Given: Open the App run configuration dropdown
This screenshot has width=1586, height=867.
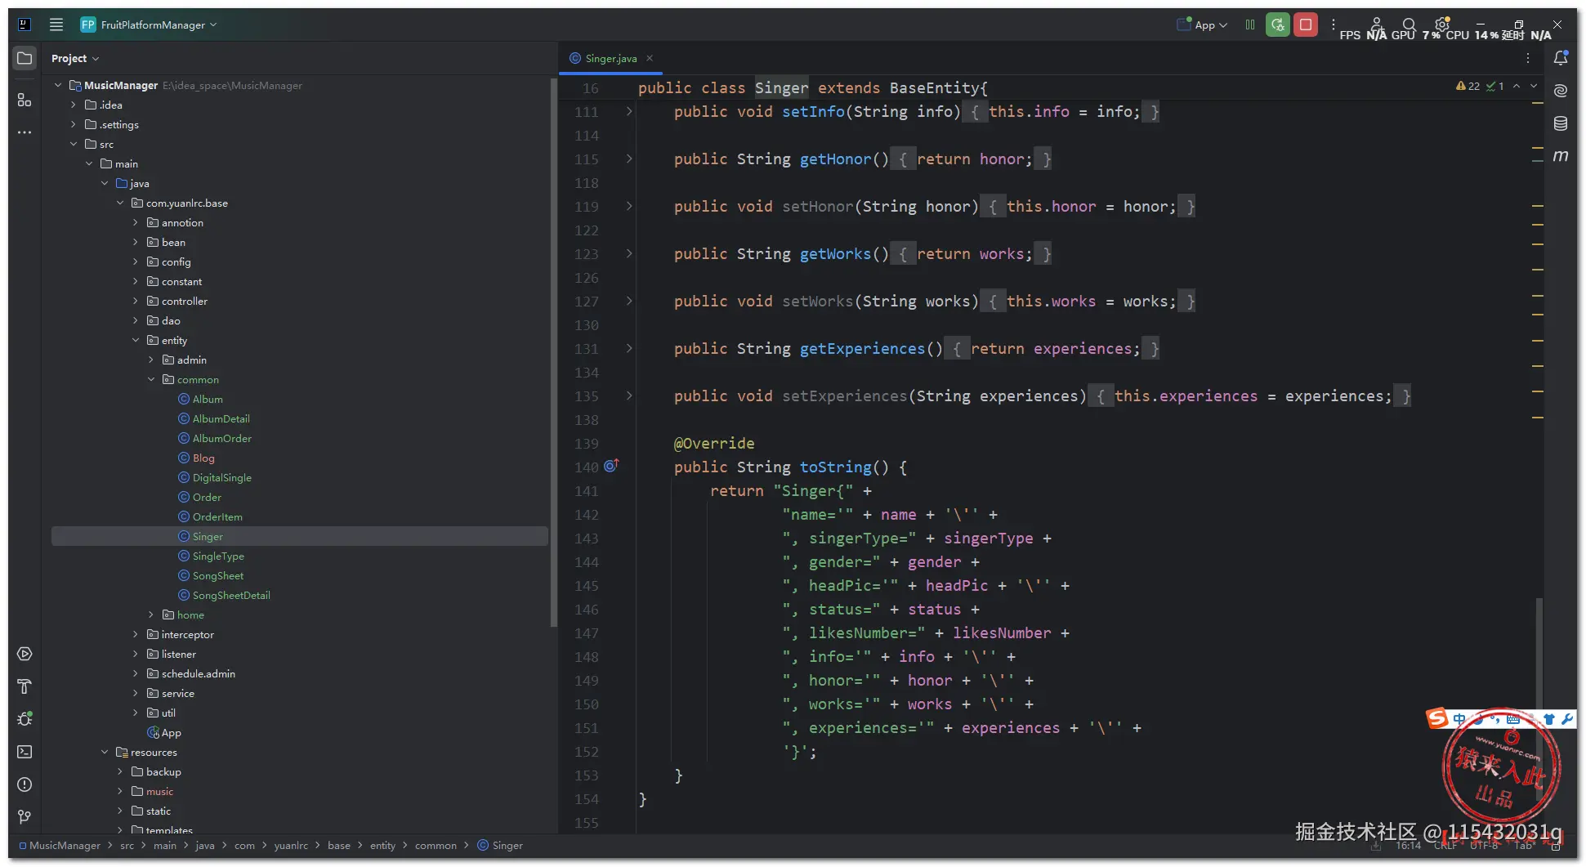Looking at the screenshot, I should click(1202, 25).
